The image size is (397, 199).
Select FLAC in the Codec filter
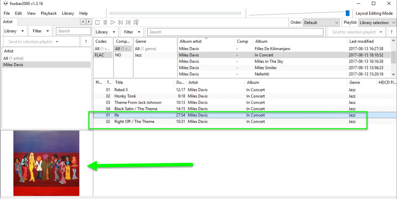click(x=99, y=55)
